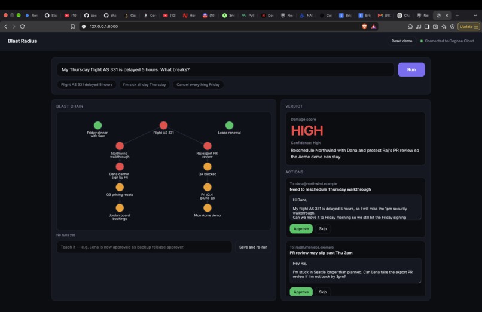Viewport: 482px width, 312px height.
Task: Click the orange Q3 pricing resets node
Action: pos(120,187)
